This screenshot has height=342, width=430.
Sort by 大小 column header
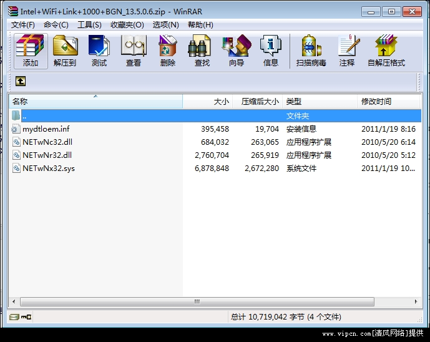208,102
